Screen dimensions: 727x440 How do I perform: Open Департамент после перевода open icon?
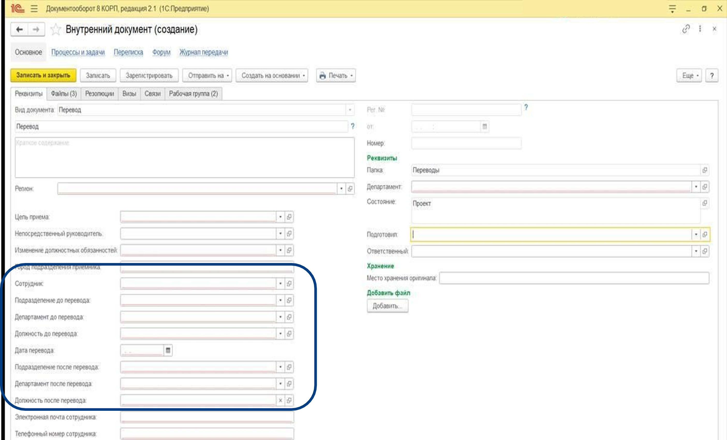pos(289,384)
